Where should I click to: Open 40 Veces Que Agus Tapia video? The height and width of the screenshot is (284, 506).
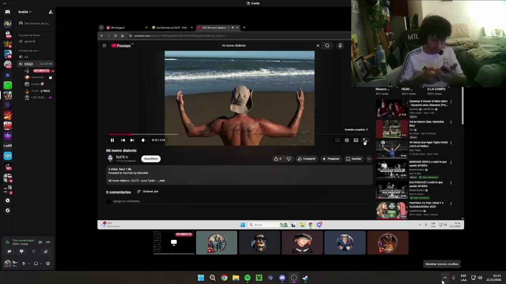click(391, 149)
